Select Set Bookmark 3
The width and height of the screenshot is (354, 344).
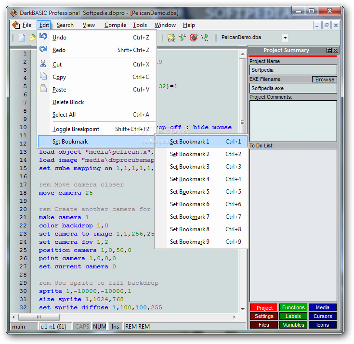[x=202, y=167]
